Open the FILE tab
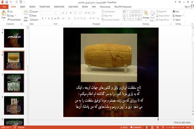This screenshot has height=129, width=194. pos(4,7)
